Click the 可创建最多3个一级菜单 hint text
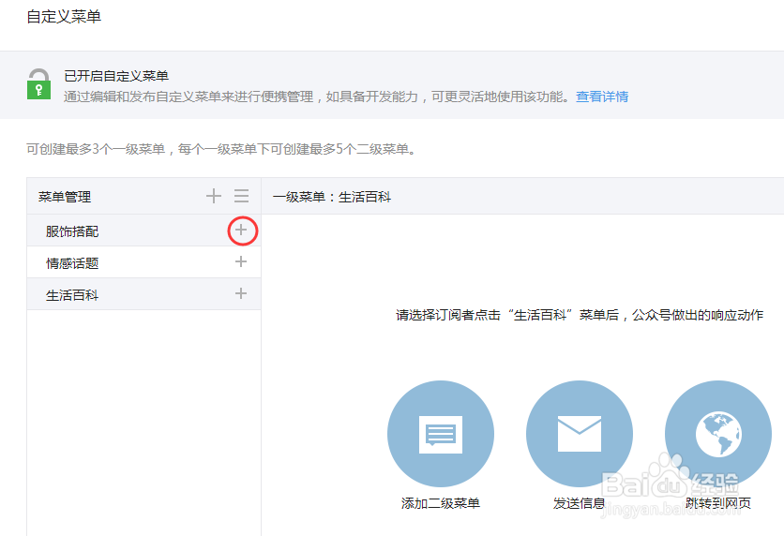This screenshot has width=784, height=536. pos(221,149)
